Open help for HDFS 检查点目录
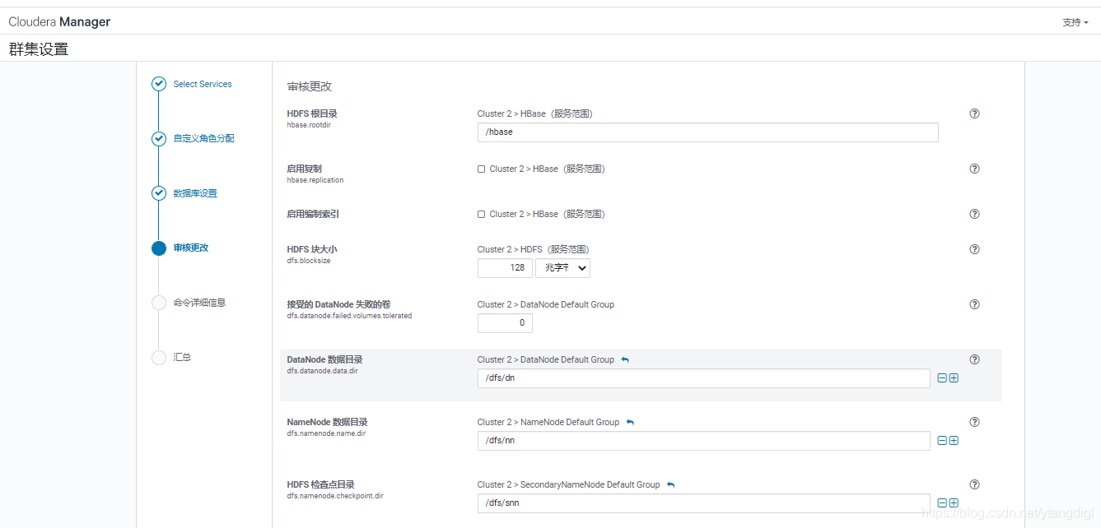 click(975, 484)
